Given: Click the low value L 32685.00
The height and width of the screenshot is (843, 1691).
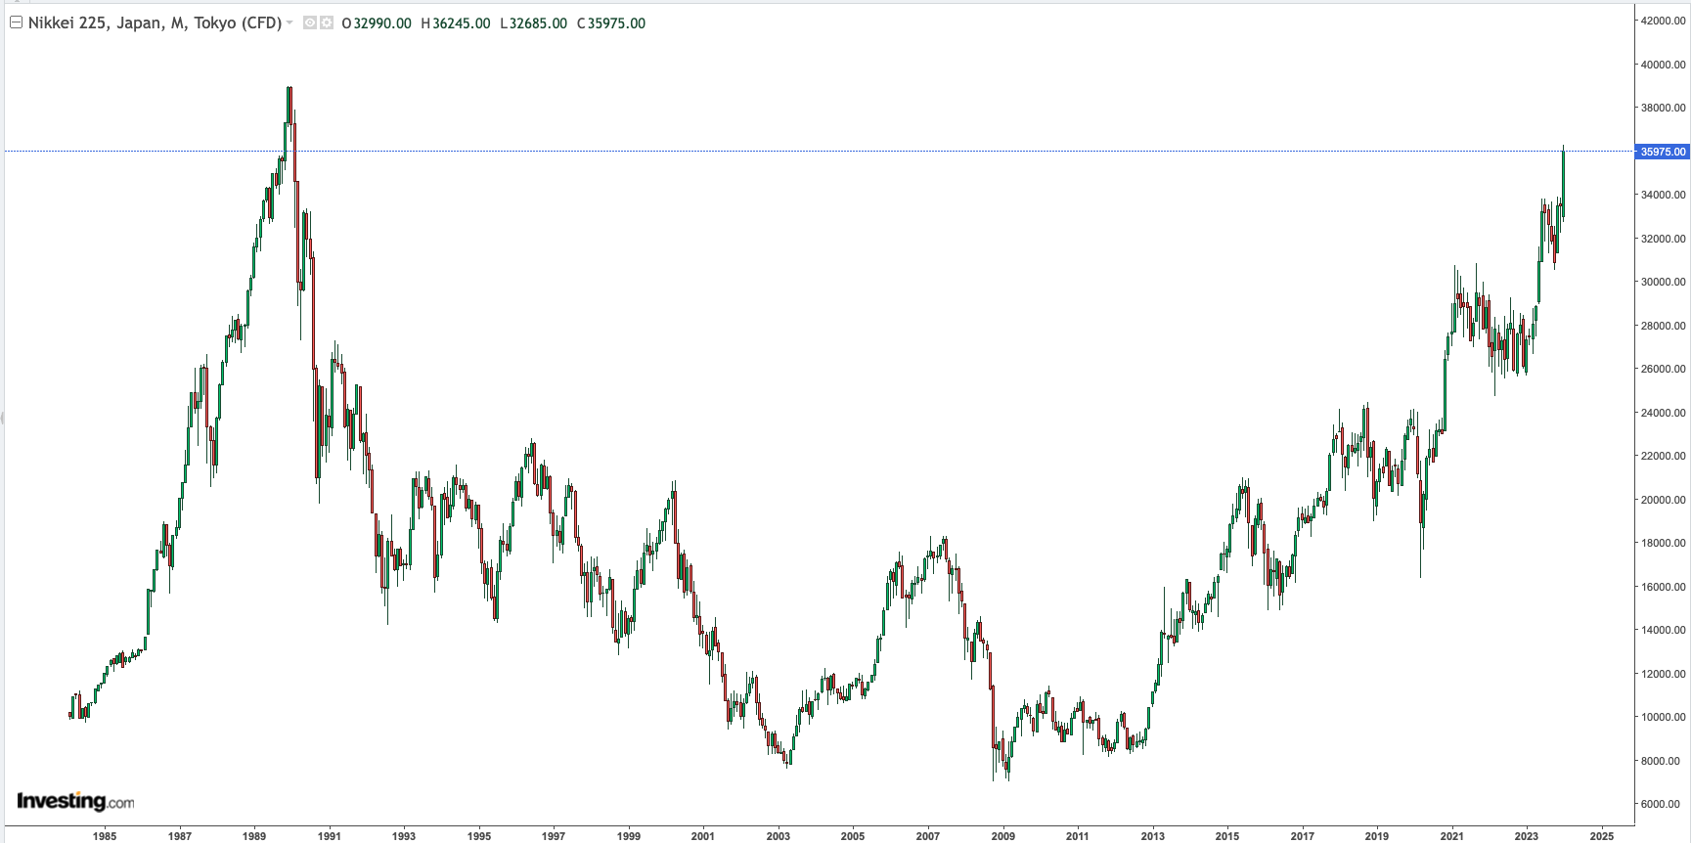Looking at the screenshot, I should pyautogui.click(x=533, y=23).
